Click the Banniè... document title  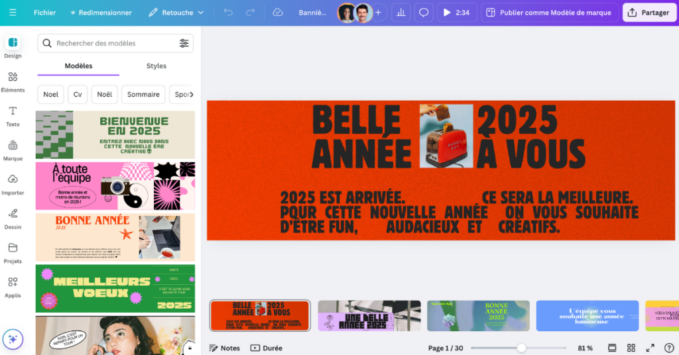point(312,13)
